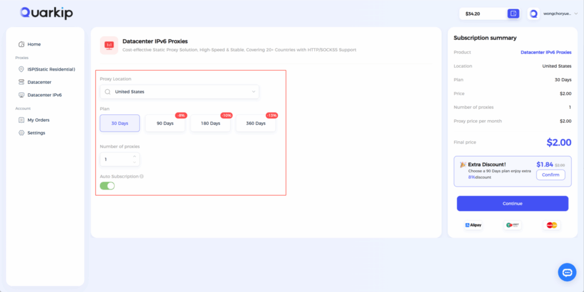Click the Quarkip logo
This screenshot has height=292, width=584.
coord(47,13)
